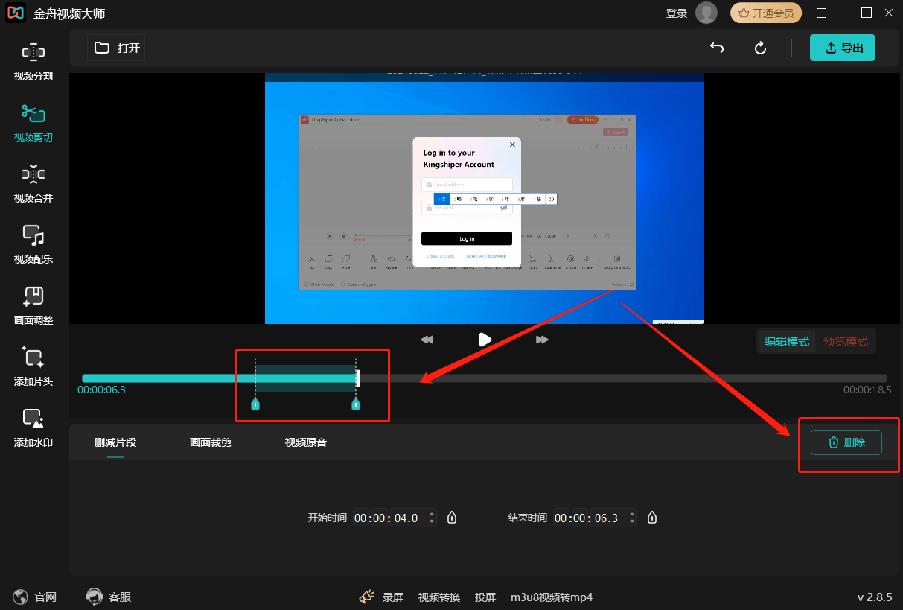Viewport: 903px width, 610px height.
Task: Click the white playhead on the timeline
Action: pos(358,378)
